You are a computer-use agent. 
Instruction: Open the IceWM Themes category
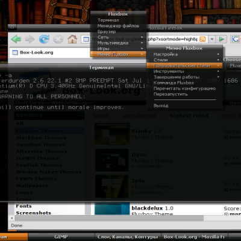coord(37,158)
